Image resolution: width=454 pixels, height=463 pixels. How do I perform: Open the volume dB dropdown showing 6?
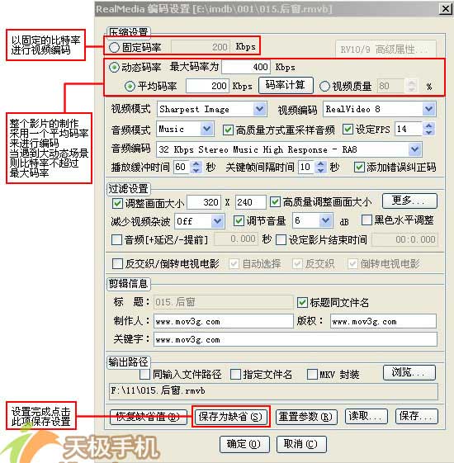pyautogui.click(x=325, y=220)
